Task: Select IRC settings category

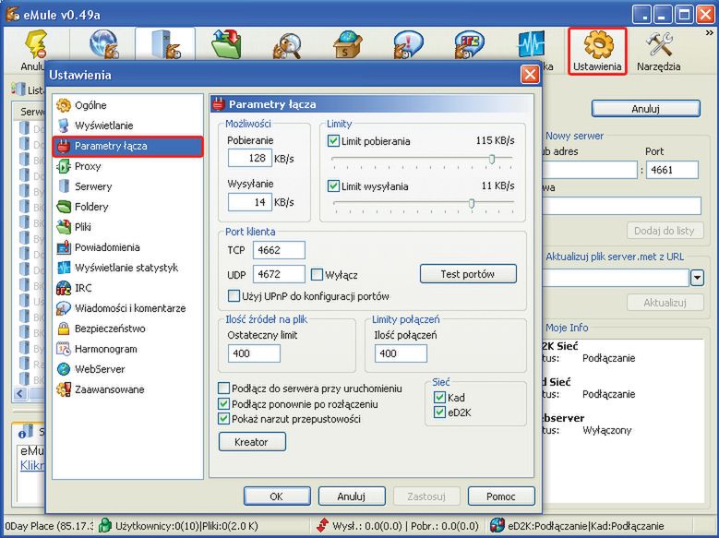Action: point(127,288)
